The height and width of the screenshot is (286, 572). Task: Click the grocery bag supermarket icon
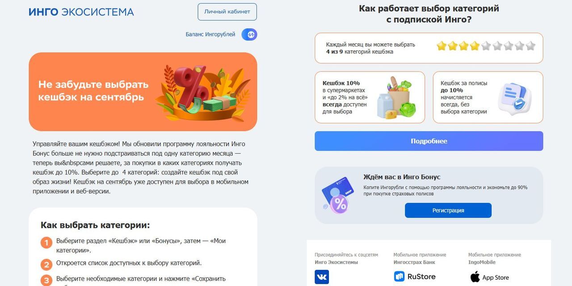[x=396, y=97]
